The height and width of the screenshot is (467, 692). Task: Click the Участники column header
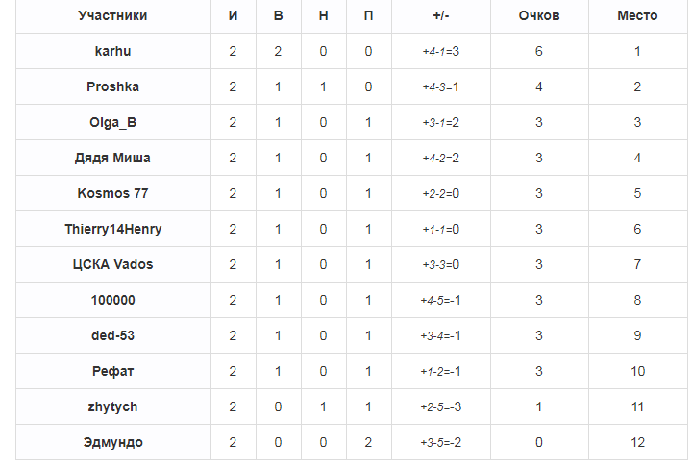tap(112, 16)
